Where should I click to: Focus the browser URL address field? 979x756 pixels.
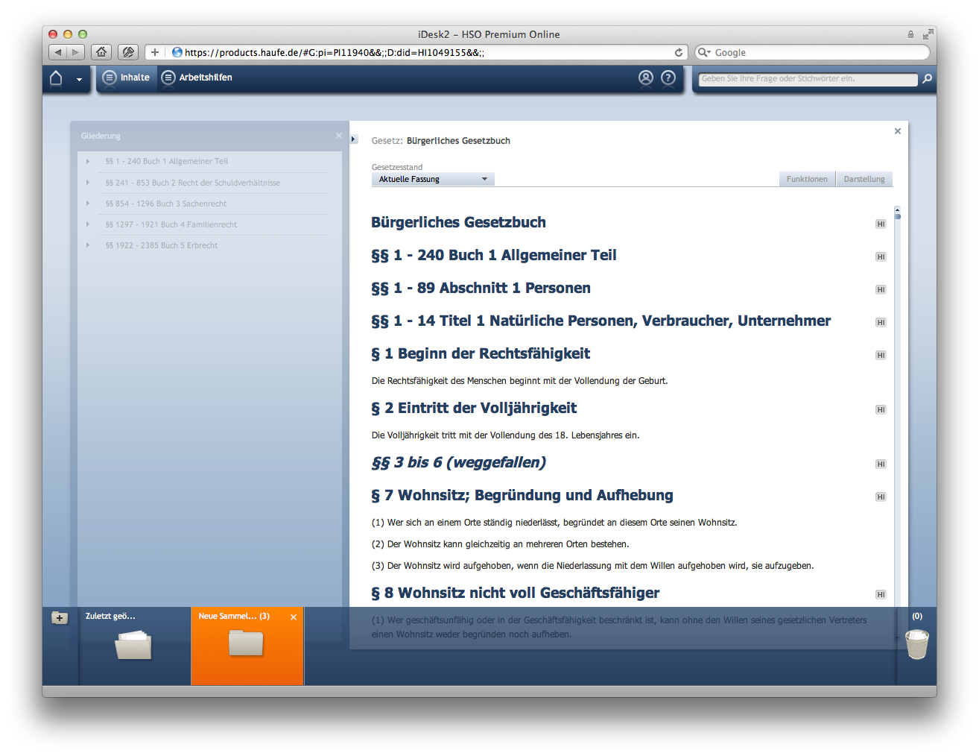pyautogui.click(x=425, y=52)
